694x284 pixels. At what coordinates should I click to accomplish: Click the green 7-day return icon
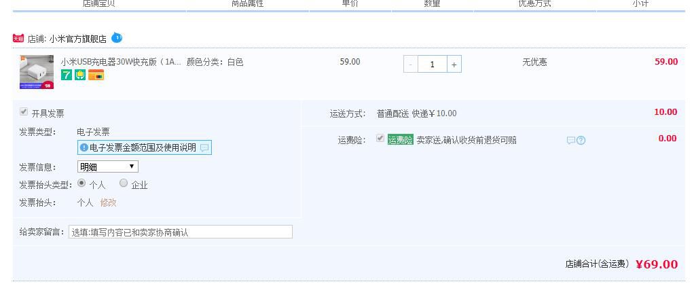pyautogui.click(x=67, y=75)
